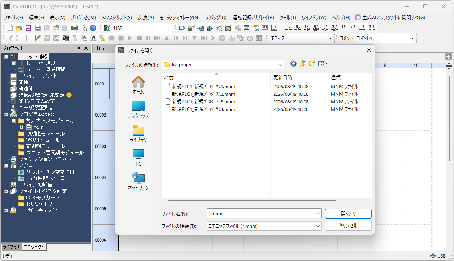Screen dimensions: 454x261
Task: Click the F5 normally-open contact icon
Action: click(x=288, y=28)
